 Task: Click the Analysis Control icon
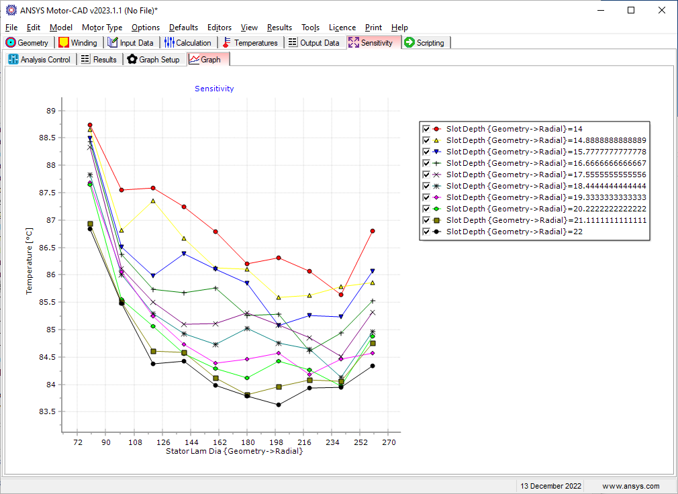(13, 59)
